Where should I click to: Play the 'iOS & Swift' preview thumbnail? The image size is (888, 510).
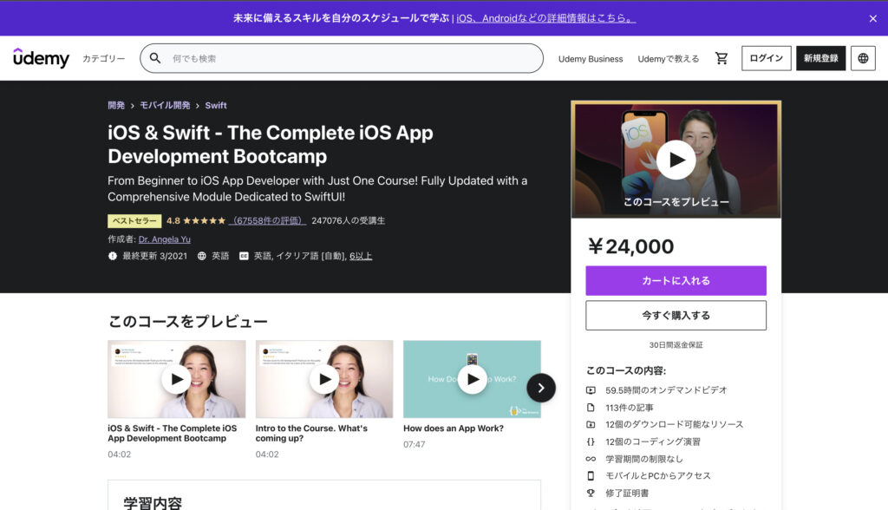click(177, 379)
